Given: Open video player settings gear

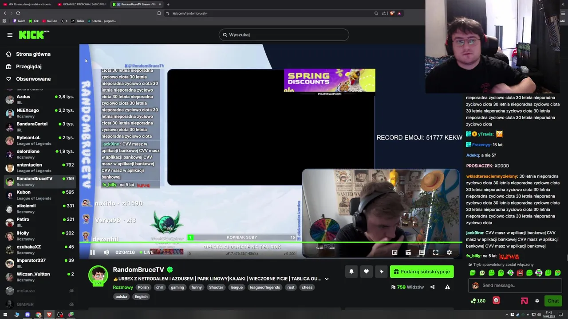Looking at the screenshot, I should point(449,252).
